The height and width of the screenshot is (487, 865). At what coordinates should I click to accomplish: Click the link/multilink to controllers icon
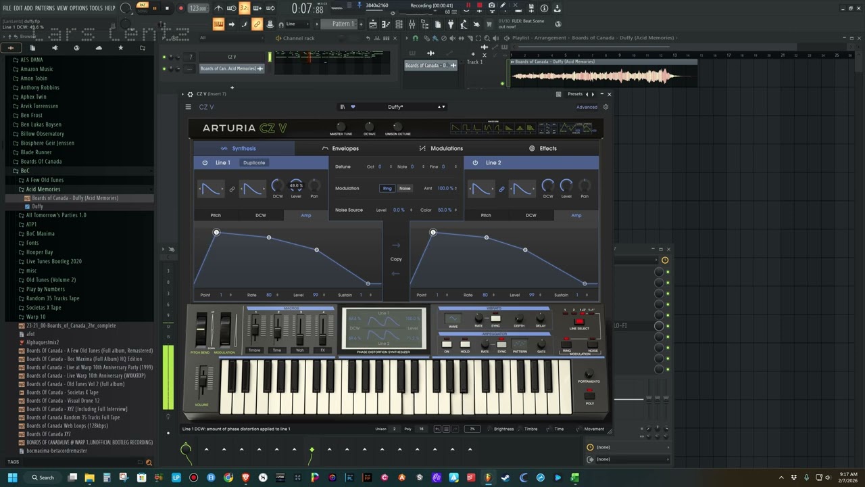pyautogui.click(x=257, y=24)
